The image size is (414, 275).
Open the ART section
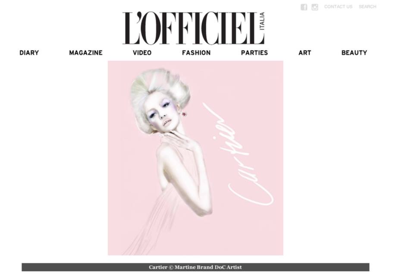pos(305,53)
